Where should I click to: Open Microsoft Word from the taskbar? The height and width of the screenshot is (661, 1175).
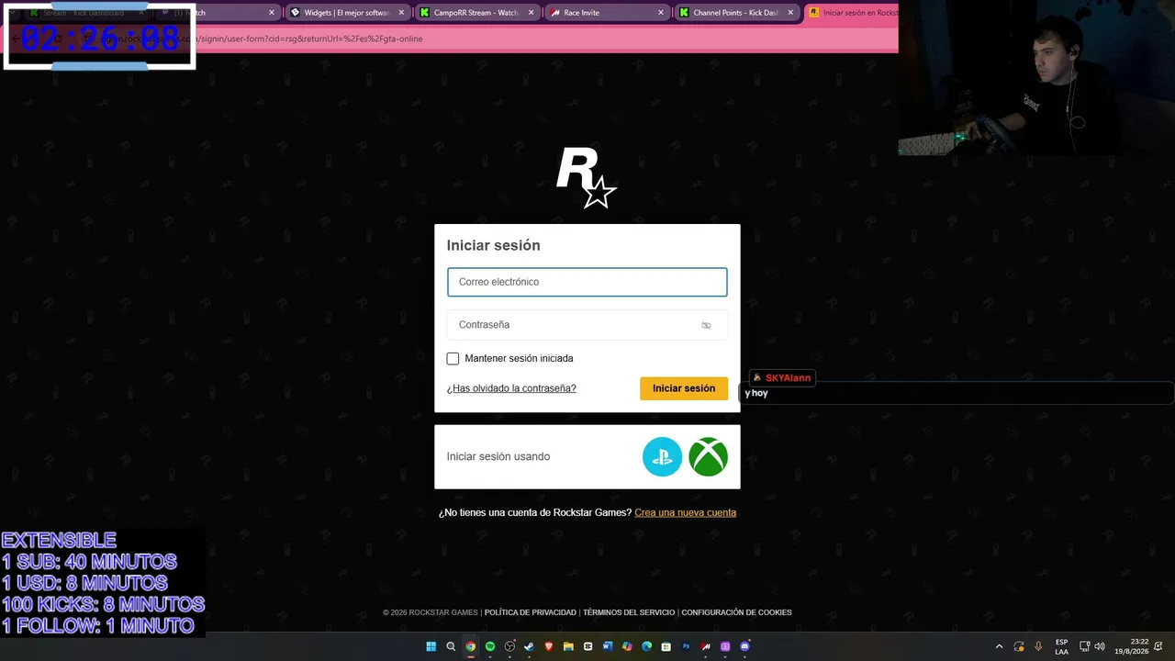pyautogui.click(x=608, y=646)
